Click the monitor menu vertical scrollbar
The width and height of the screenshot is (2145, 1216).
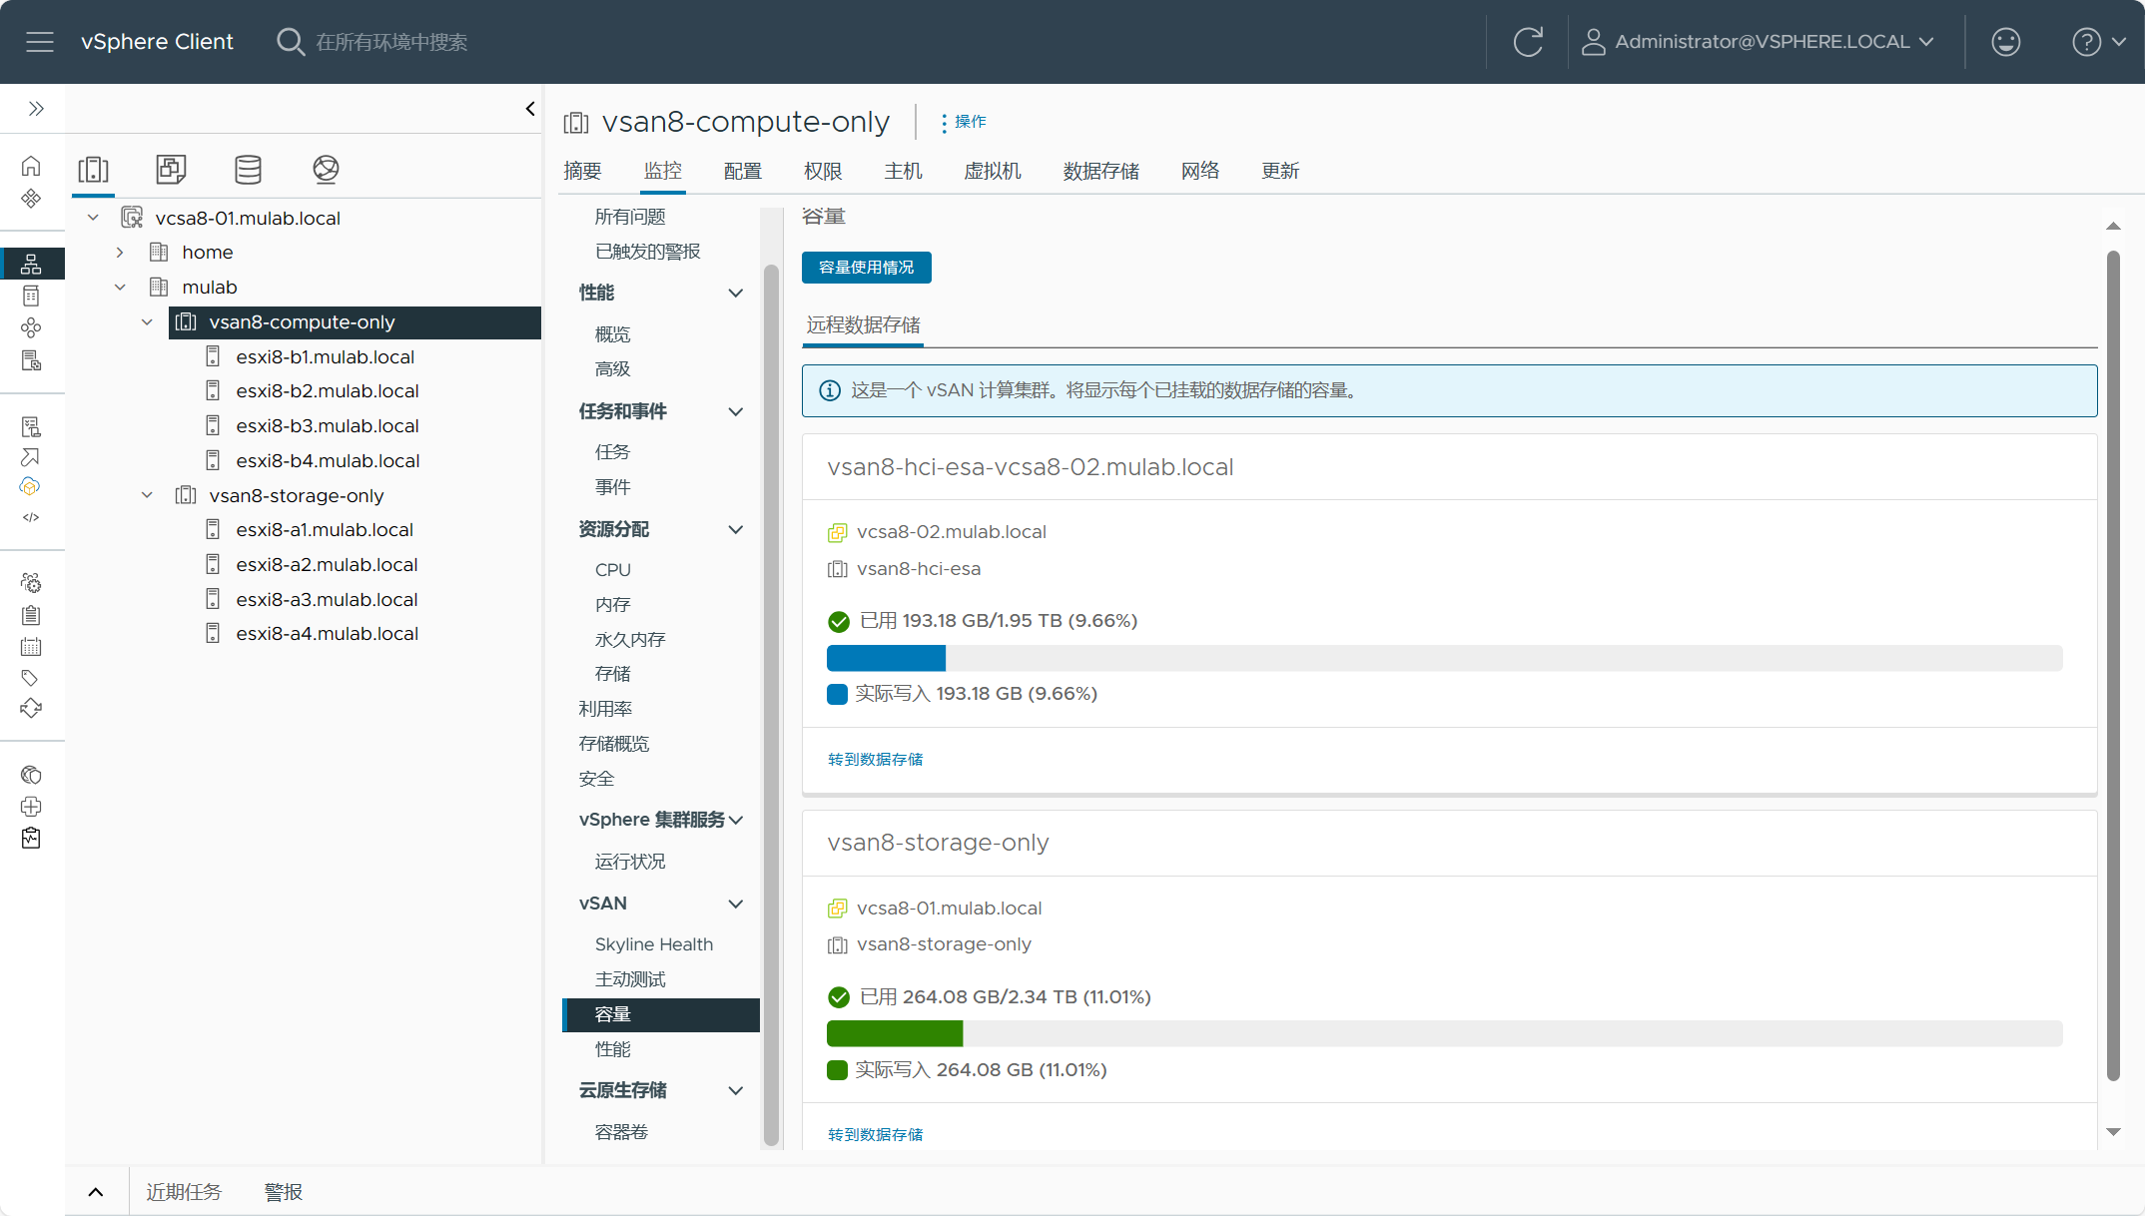pos(771,705)
